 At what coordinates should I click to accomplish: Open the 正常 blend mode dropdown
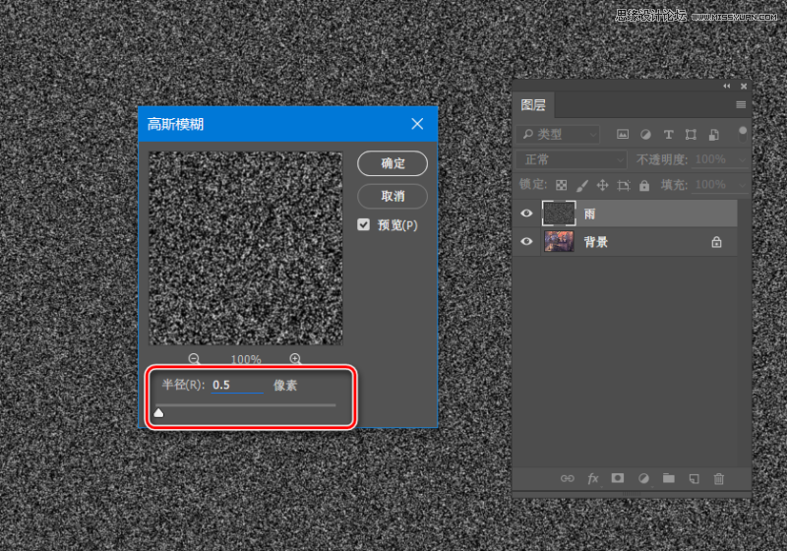[572, 160]
